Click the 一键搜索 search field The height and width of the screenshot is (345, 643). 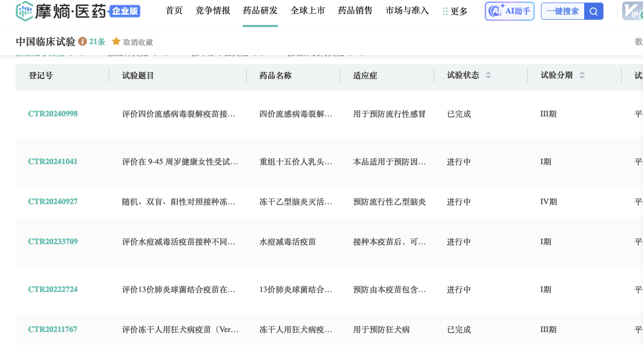coord(562,11)
